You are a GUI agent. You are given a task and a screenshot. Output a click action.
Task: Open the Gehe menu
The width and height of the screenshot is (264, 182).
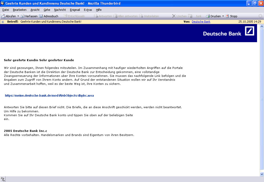[47, 10]
